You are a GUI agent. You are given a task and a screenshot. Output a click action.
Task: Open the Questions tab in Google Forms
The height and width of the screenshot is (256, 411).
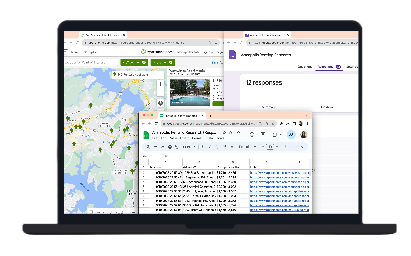(305, 67)
